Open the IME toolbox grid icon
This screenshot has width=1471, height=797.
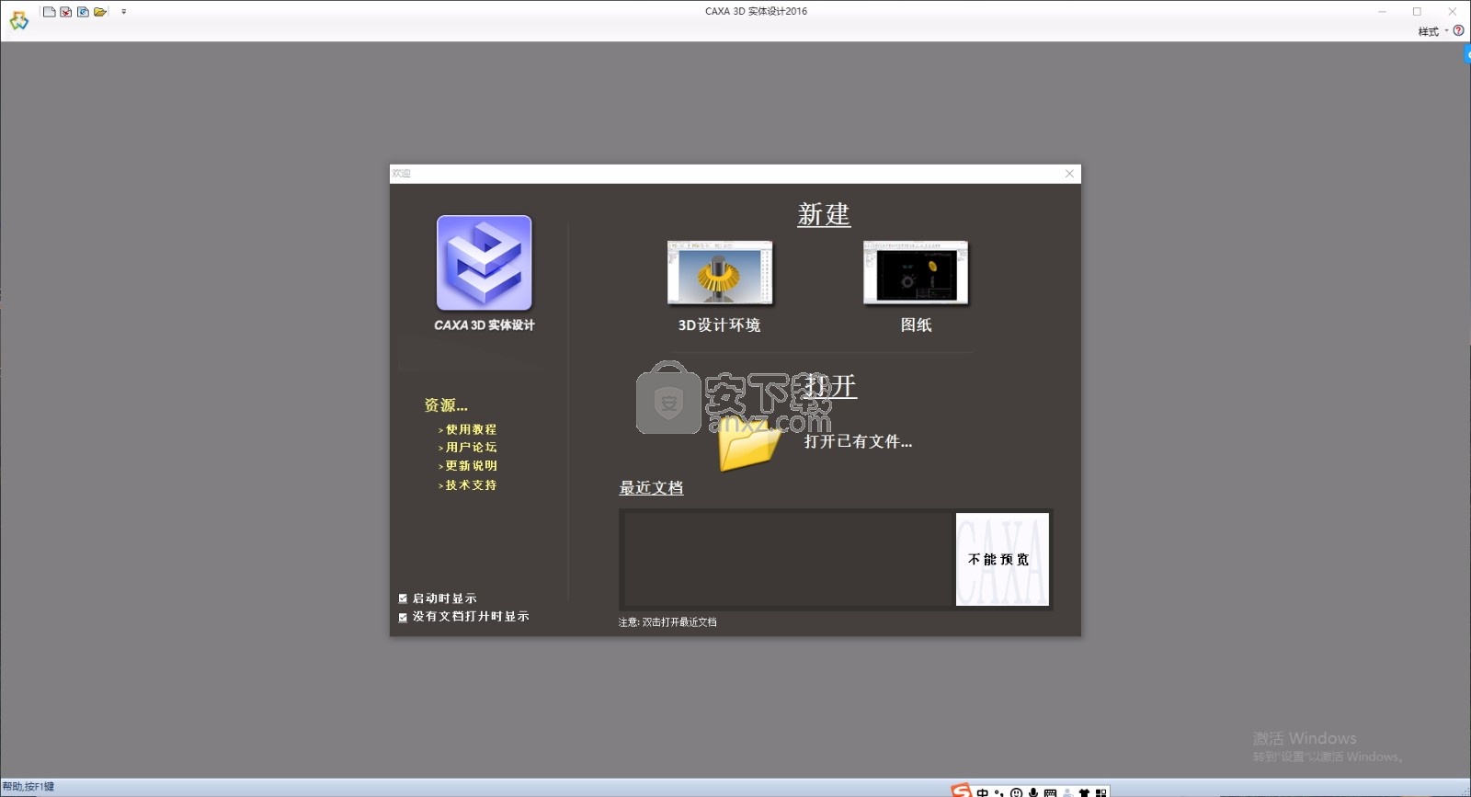tap(1100, 792)
